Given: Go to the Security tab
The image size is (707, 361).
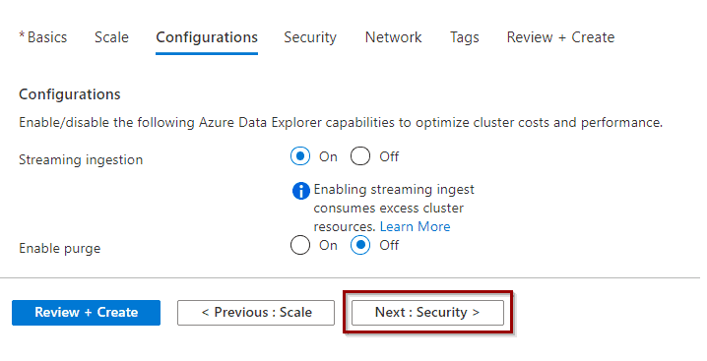Looking at the screenshot, I should pyautogui.click(x=310, y=37).
